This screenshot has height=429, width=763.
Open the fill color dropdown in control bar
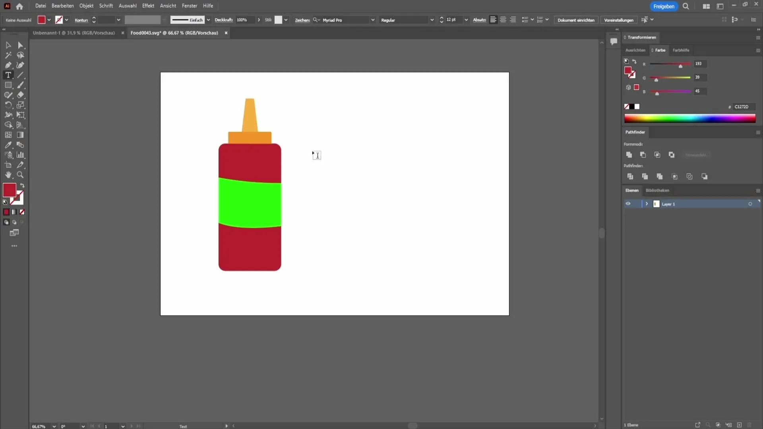click(x=49, y=20)
